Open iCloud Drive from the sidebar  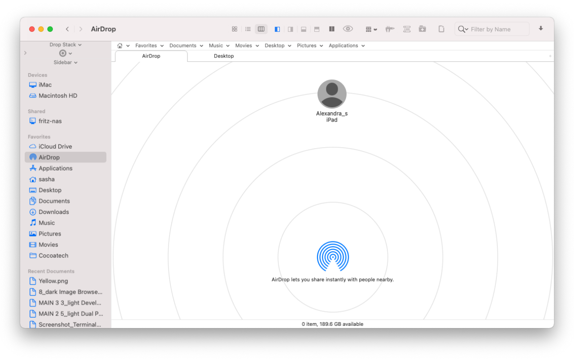coord(55,146)
